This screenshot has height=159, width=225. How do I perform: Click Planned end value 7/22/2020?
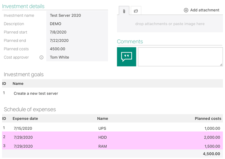pos(59,41)
